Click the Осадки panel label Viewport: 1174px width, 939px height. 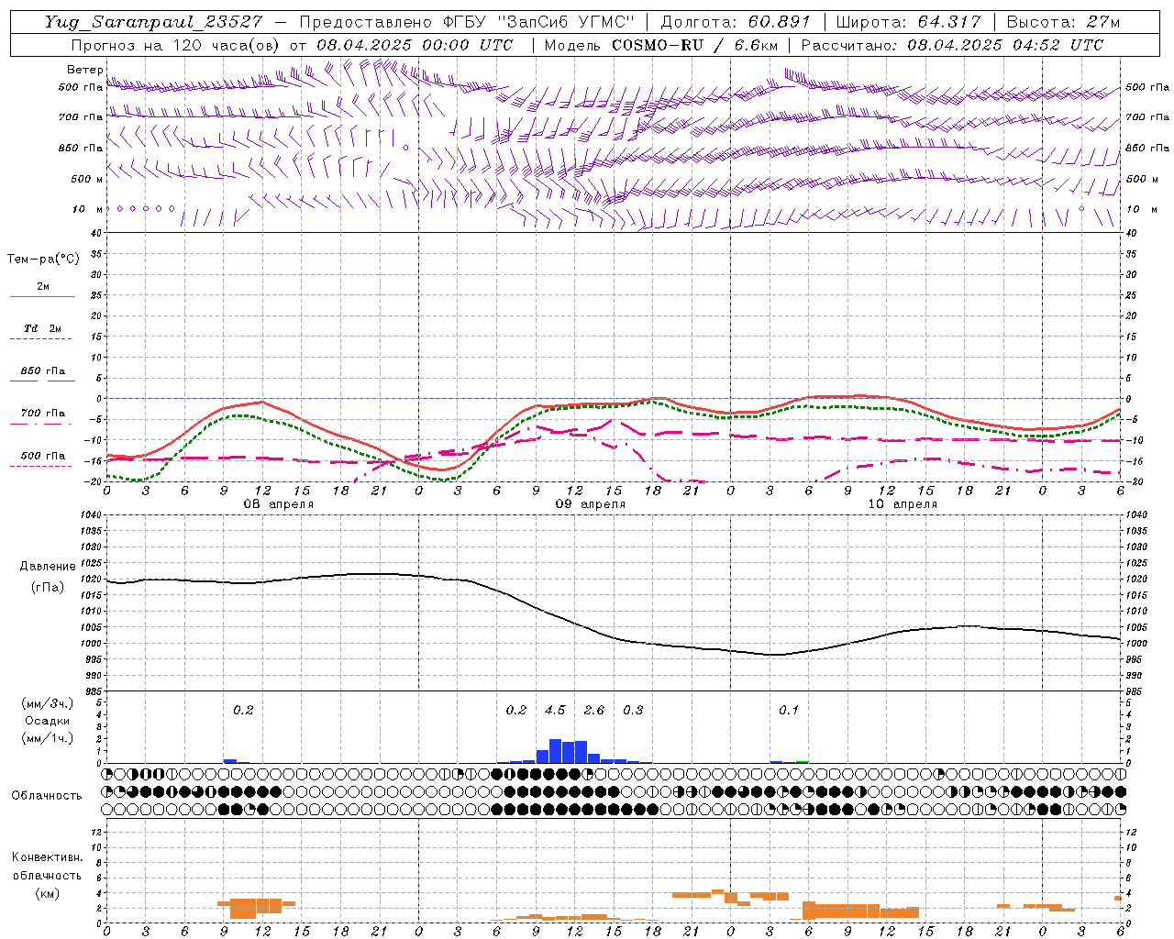pyautogui.click(x=47, y=721)
